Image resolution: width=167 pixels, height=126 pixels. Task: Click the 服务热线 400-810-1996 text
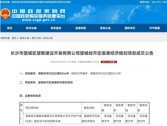pyautogui.click(x=153, y=2)
